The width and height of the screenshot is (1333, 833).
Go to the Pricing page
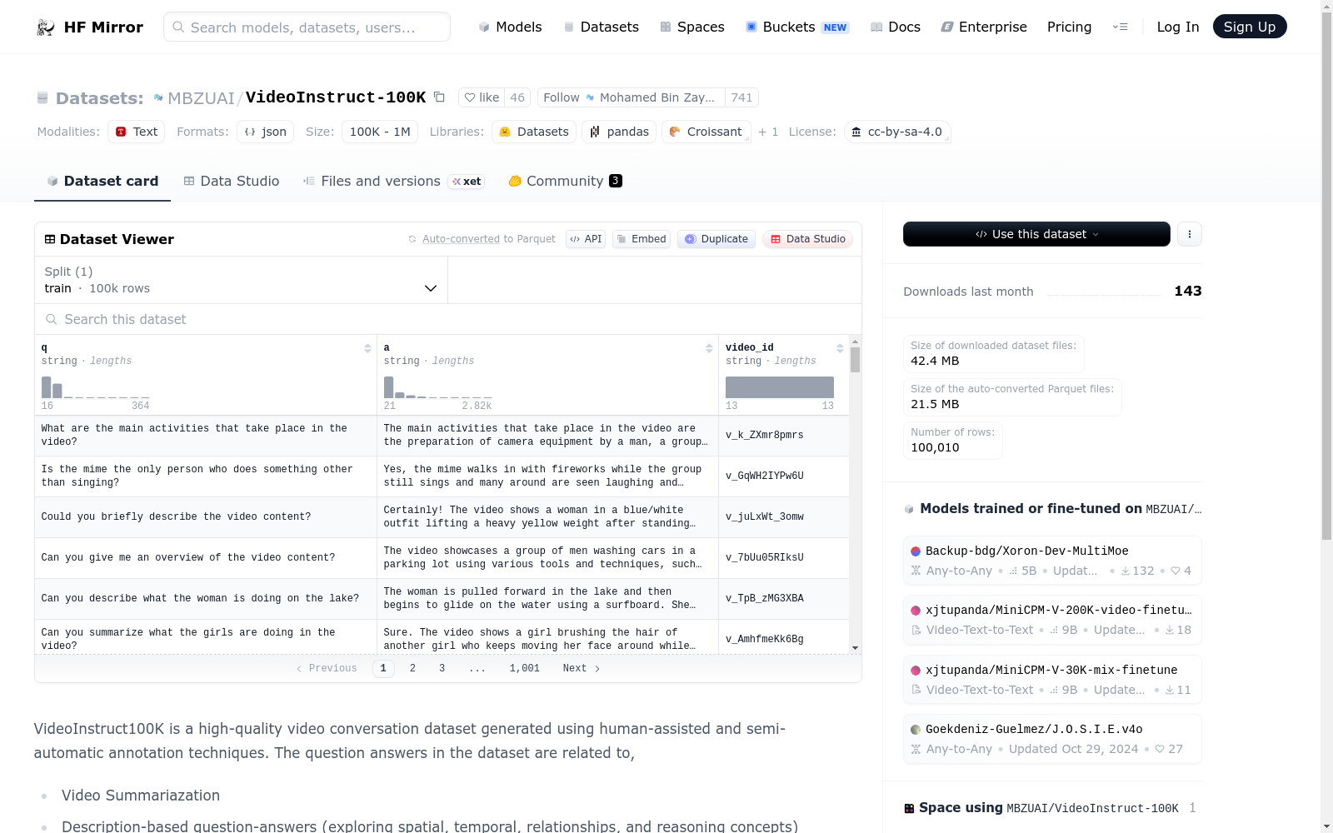[x=1069, y=27]
